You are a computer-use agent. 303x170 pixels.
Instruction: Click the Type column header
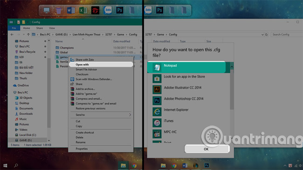[x=183, y=41]
